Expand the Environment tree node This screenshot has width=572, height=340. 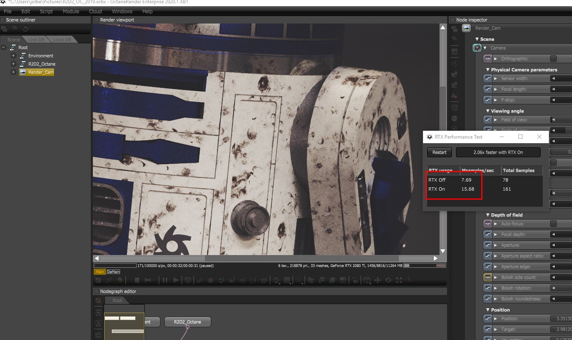[13, 56]
